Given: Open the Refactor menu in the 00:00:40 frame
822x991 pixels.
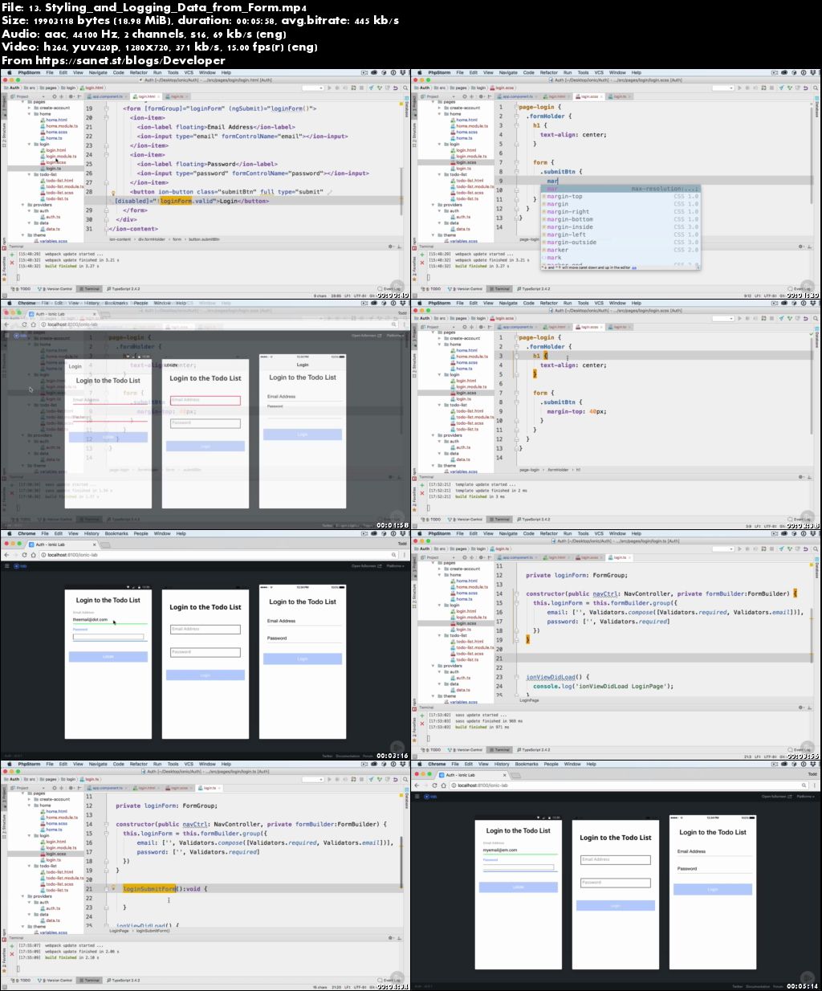Looking at the screenshot, I should pyautogui.click(x=139, y=72).
